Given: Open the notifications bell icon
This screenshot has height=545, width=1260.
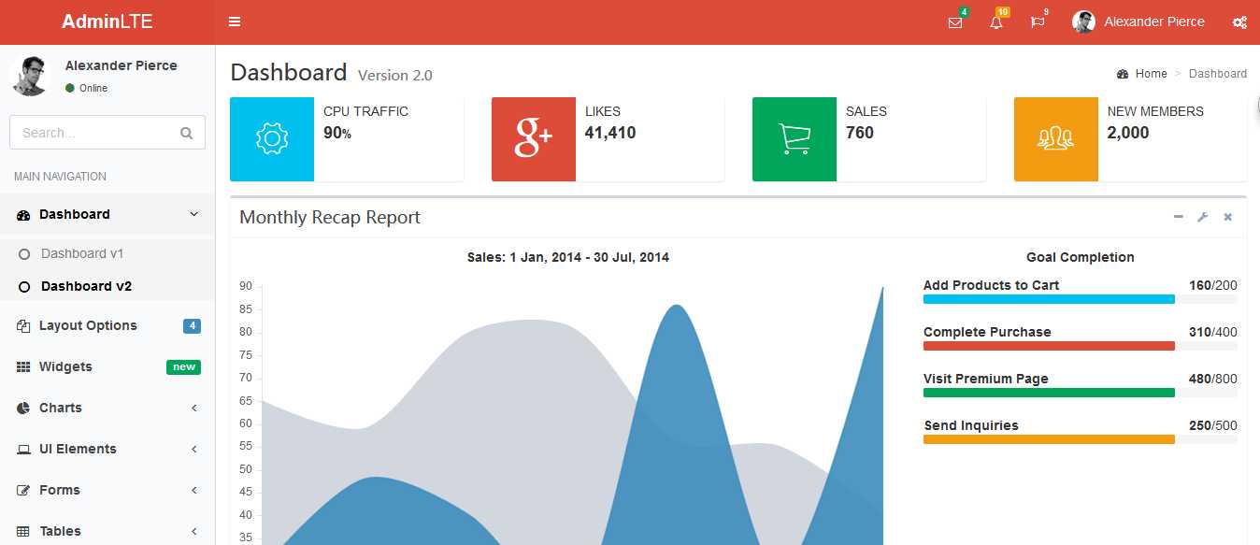Looking at the screenshot, I should (x=995, y=22).
